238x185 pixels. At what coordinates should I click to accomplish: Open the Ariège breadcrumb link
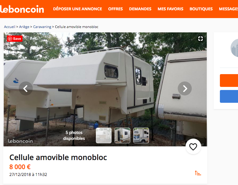pos(24,27)
